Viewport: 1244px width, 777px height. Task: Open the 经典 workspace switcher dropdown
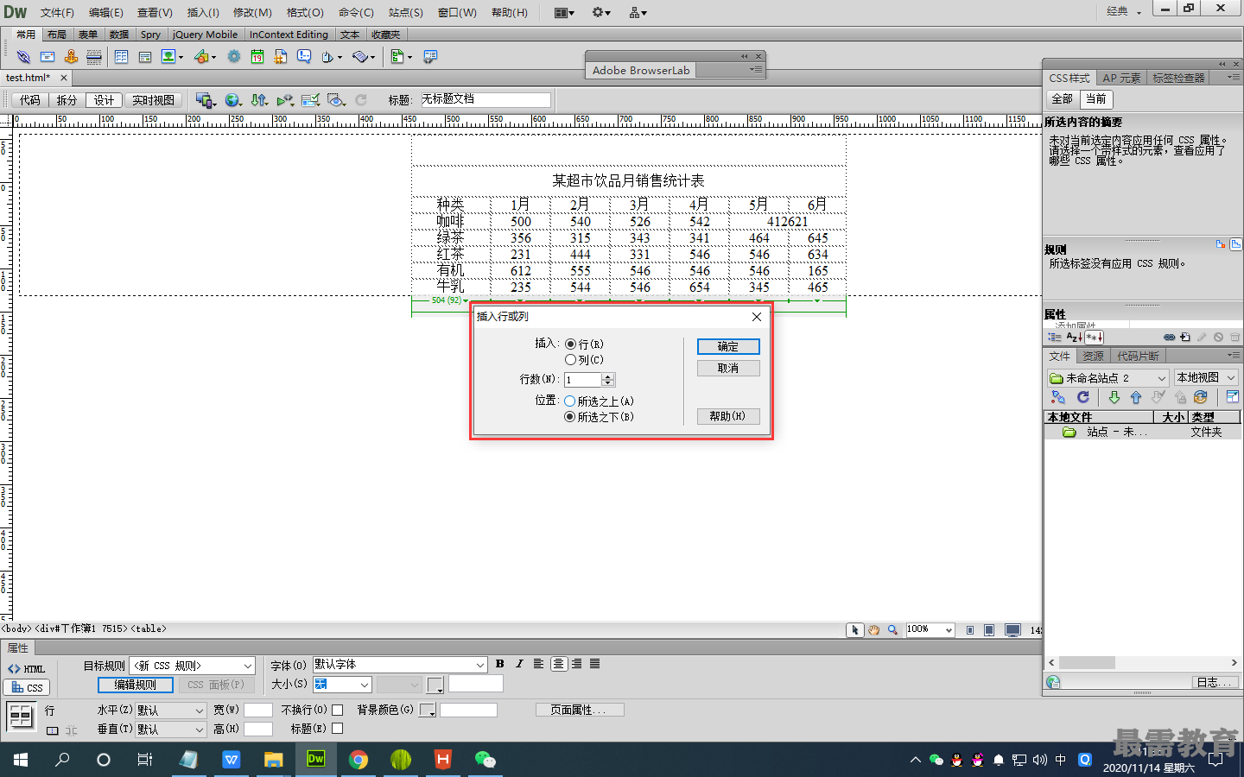[x=1124, y=11]
